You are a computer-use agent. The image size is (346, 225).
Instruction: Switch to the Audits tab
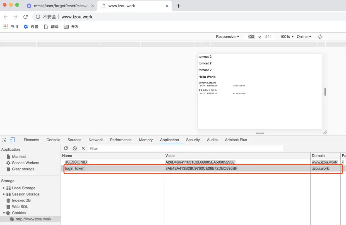click(x=212, y=140)
